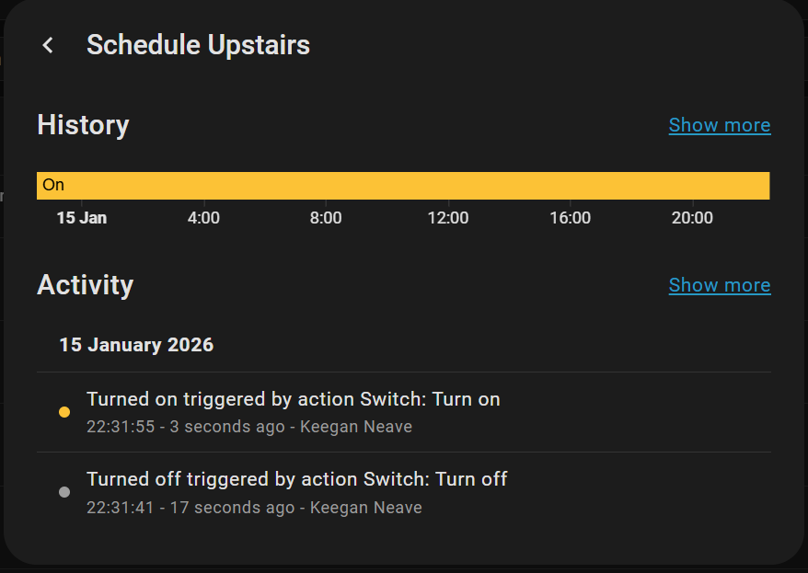Select the Turned on triggered by action entry
The image size is (808, 573).
293,399
